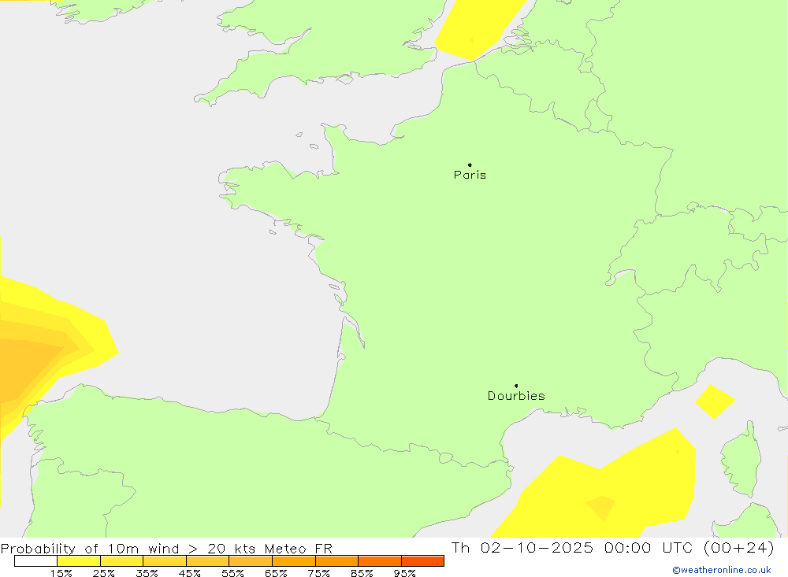Viewport: 788px width, 577px height.
Task: Click the Dourbies location dot marker
Action: (x=516, y=386)
